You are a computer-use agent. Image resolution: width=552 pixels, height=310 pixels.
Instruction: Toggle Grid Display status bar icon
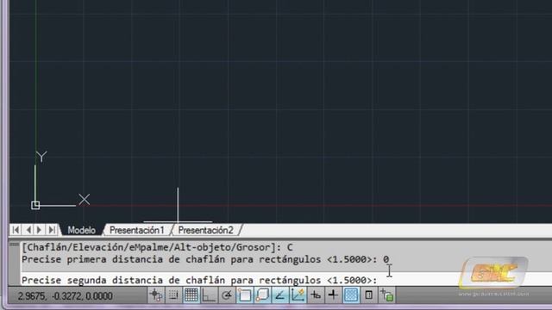click(191, 294)
